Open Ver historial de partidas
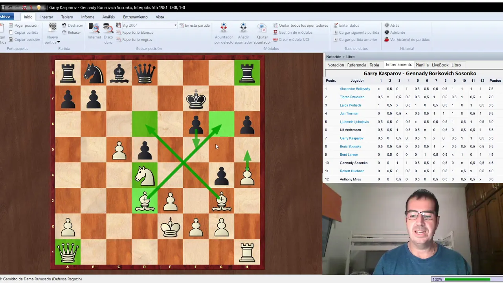 (x=407, y=39)
